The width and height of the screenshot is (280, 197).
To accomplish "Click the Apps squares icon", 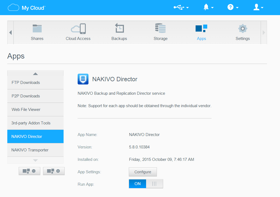I will (201, 28).
